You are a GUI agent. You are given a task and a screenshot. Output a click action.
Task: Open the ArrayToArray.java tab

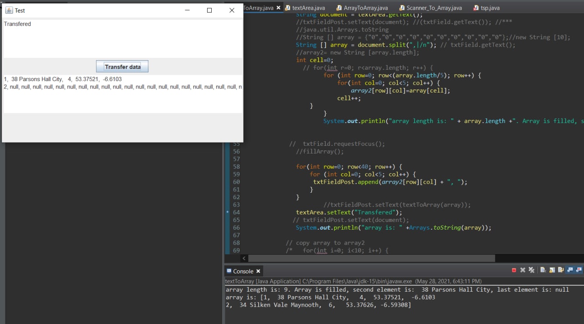pyautogui.click(x=365, y=8)
